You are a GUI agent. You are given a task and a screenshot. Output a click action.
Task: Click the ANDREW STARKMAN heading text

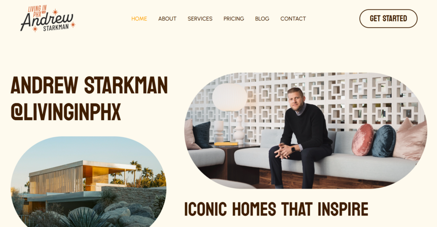coord(89,85)
